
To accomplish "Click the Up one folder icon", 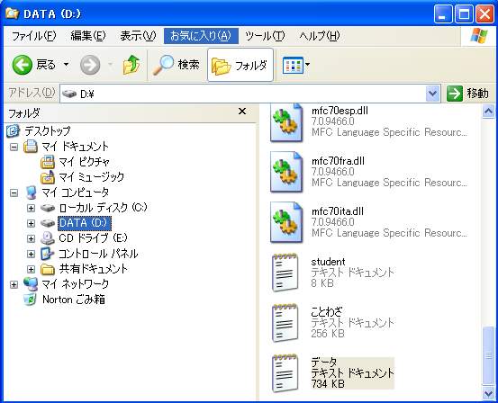I will [x=131, y=65].
